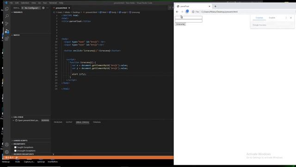View site information icon in address bar
Screen dimensions: 296x167
tap(193, 12)
